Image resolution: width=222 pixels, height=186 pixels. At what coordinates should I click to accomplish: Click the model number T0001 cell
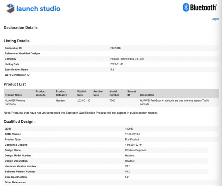click(x=113, y=100)
